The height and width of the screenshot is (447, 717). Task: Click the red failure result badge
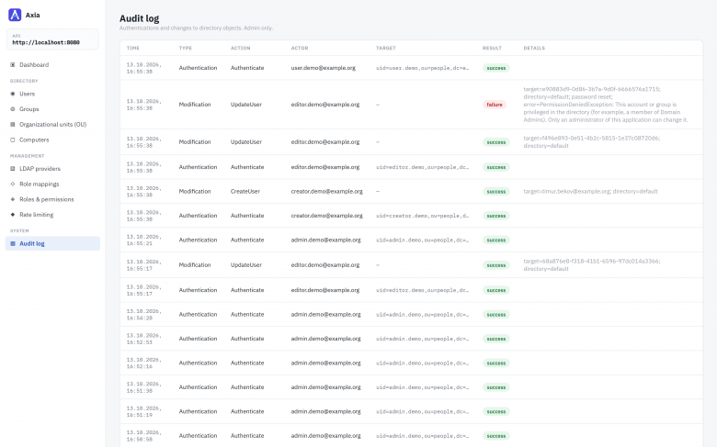pos(495,105)
